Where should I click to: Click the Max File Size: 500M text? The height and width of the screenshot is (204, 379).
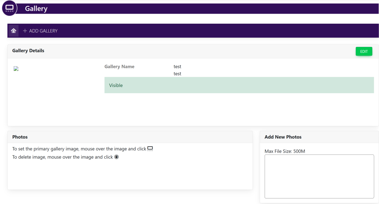[x=285, y=151]
